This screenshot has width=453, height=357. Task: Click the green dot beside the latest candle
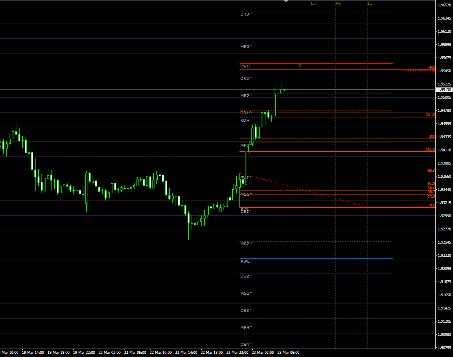[285, 89]
